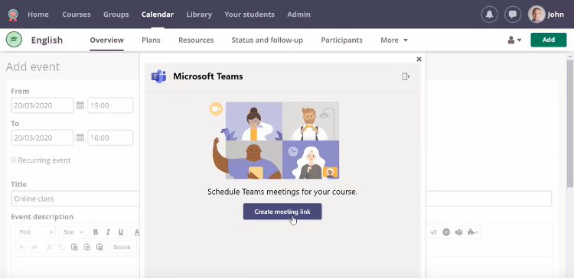The image size is (574, 278).
Task: Switch to the Participants tab
Action: (341, 40)
